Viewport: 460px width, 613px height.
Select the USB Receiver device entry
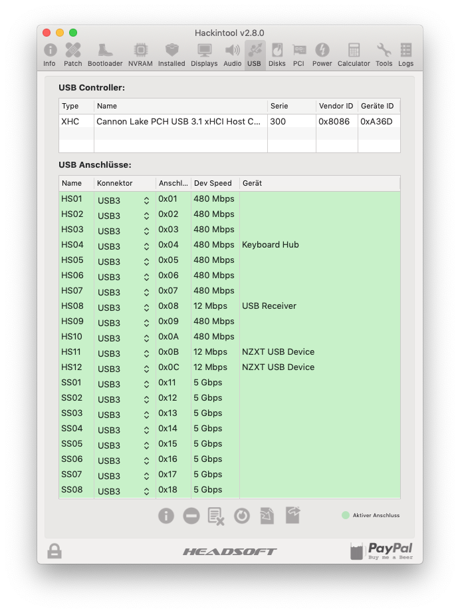(269, 306)
